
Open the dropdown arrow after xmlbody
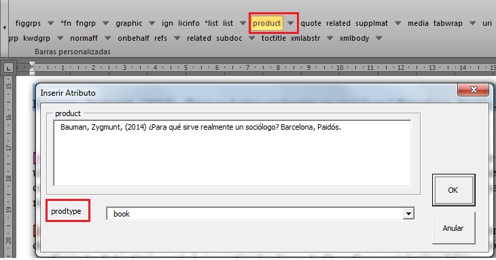(378, 38)
